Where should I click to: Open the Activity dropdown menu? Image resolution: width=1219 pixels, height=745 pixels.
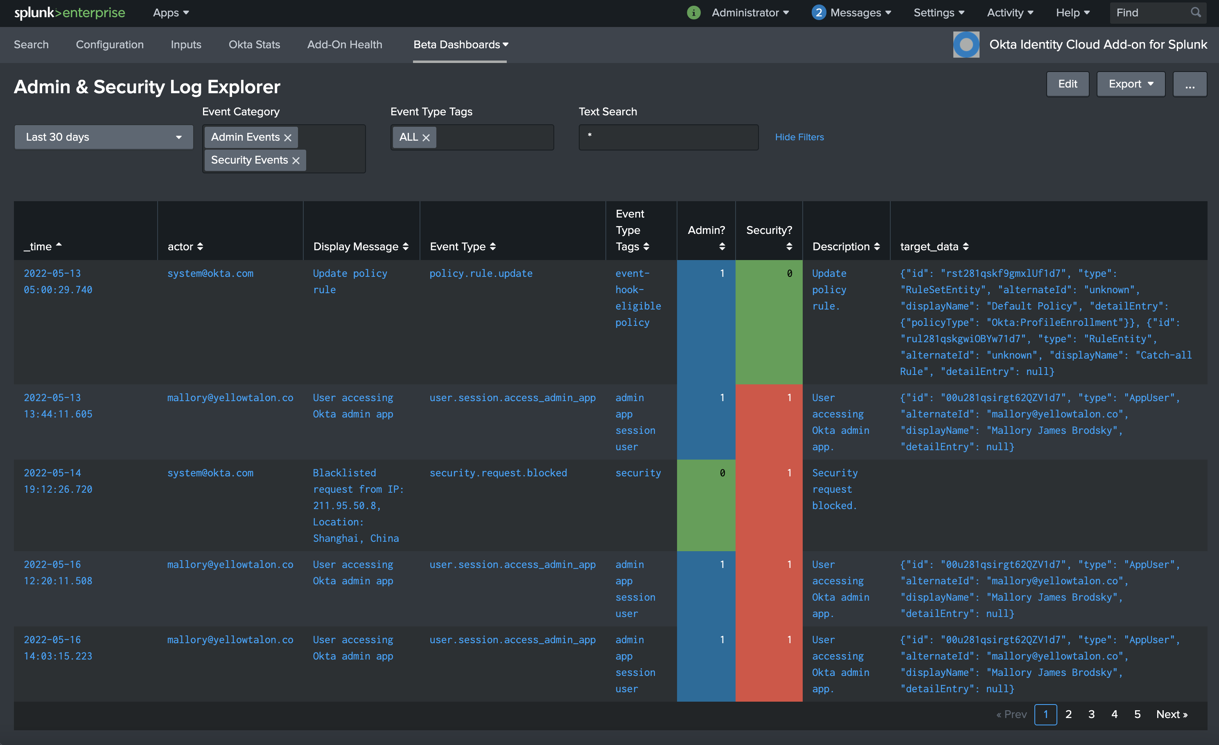coord(1010,13)
